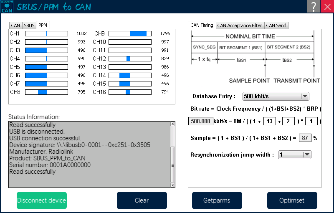Viewport: 334px width, 213px height.
Task: Switch to the SBUS tab
Action: 29,25
